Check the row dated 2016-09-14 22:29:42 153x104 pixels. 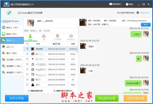(27, 64)
